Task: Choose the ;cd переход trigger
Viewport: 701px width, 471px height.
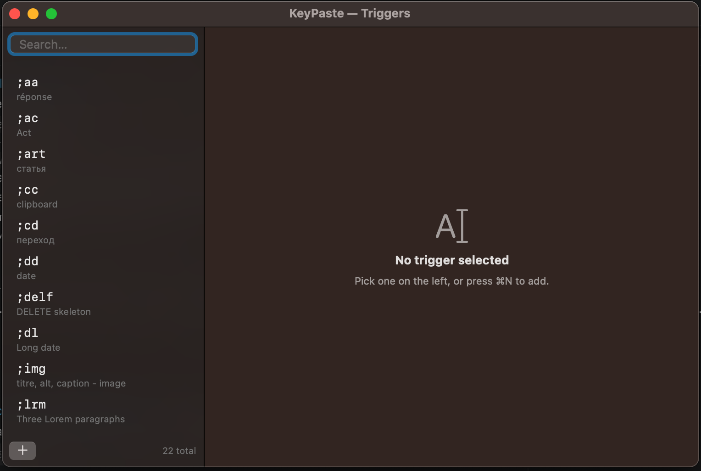Action: pos(103,233)
